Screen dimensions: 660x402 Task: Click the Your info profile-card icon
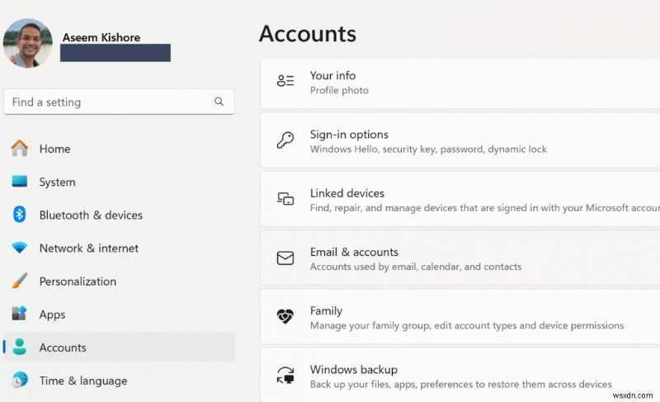(285, 80)
